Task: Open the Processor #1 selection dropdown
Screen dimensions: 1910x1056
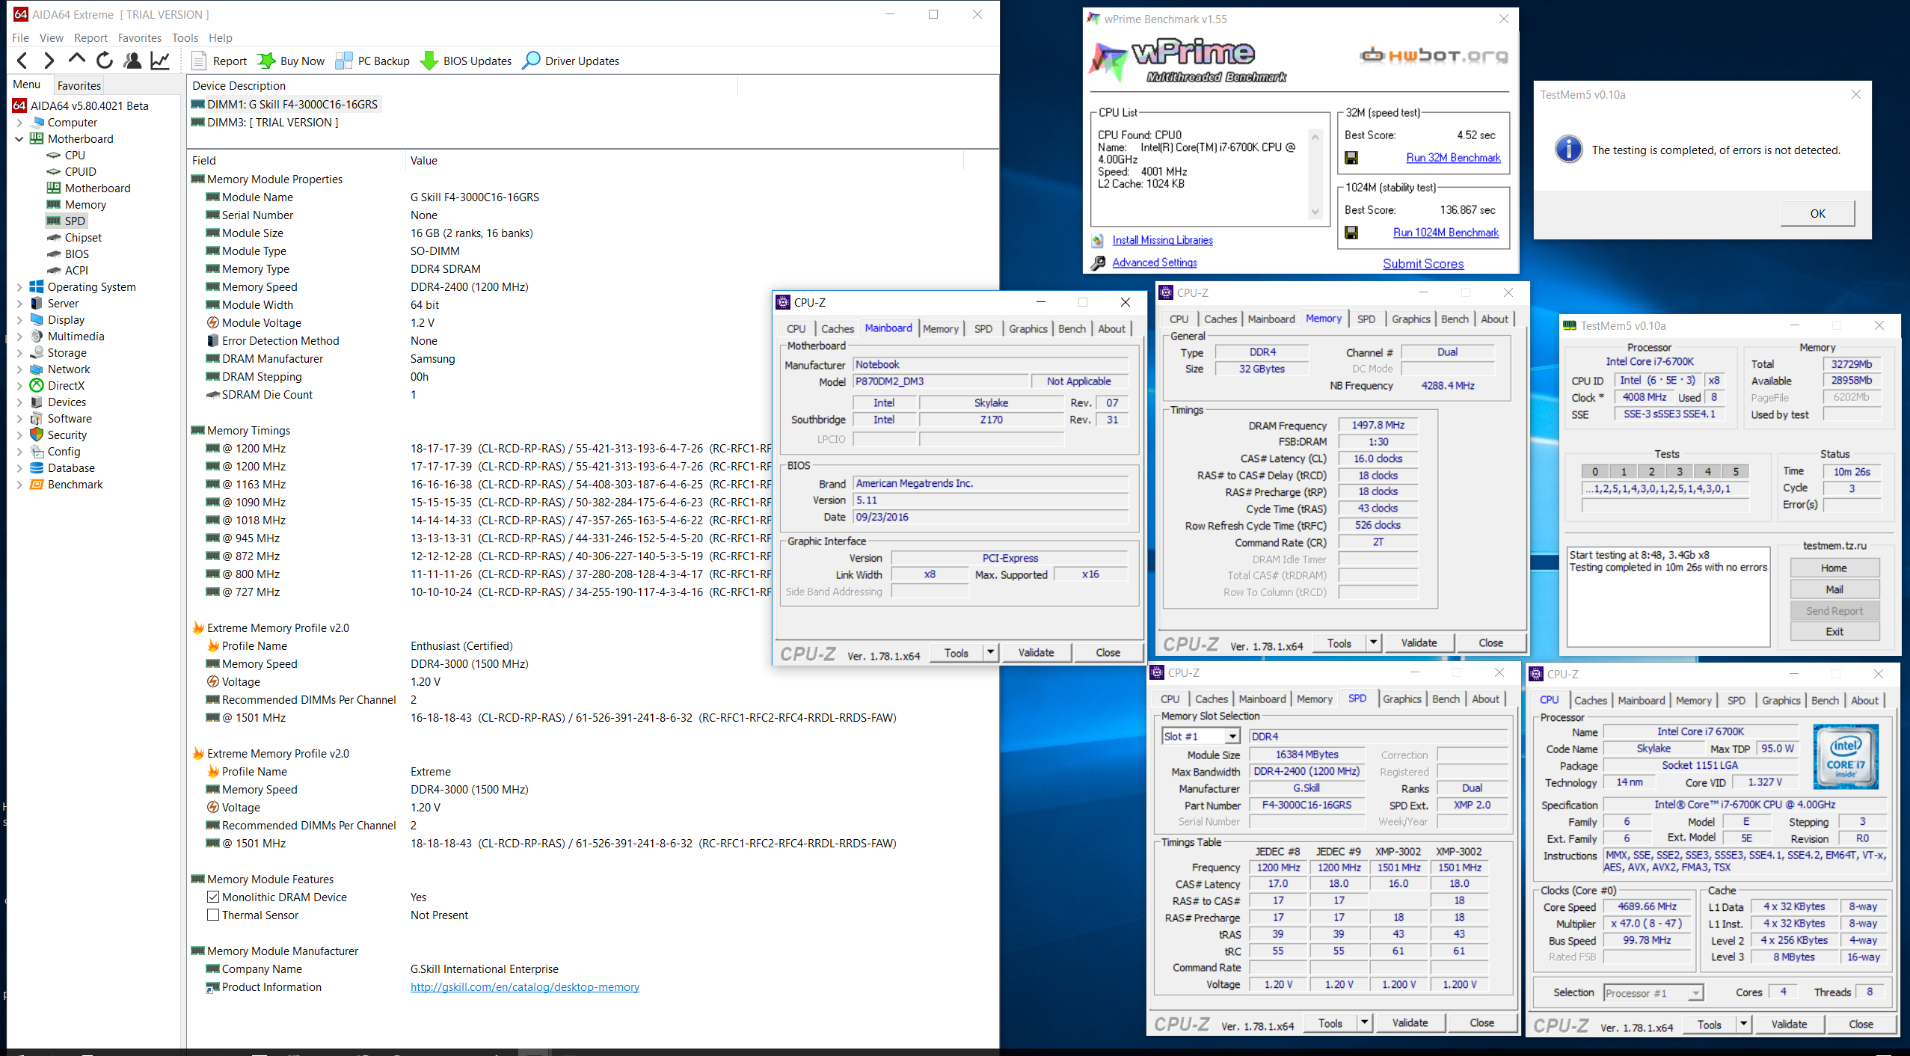Action: [1695, 993]
